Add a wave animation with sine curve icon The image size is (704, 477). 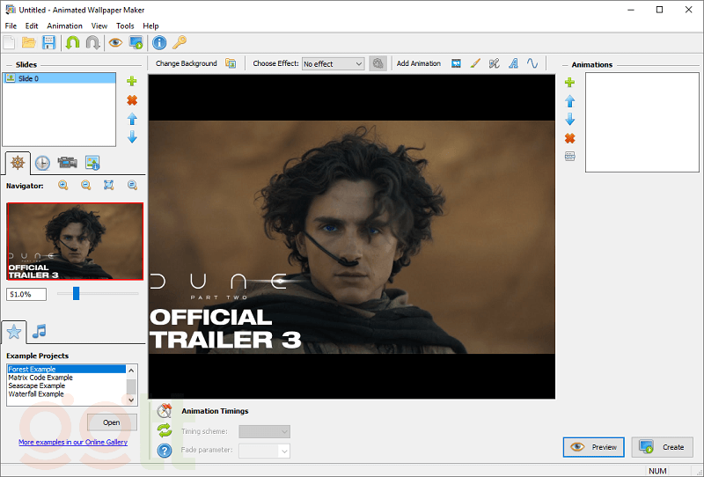pyautogui.click(x=532, y=63)
